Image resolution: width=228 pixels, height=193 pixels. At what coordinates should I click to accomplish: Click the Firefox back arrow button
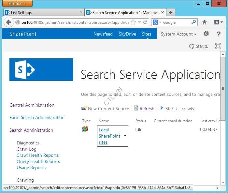point(8,22)
